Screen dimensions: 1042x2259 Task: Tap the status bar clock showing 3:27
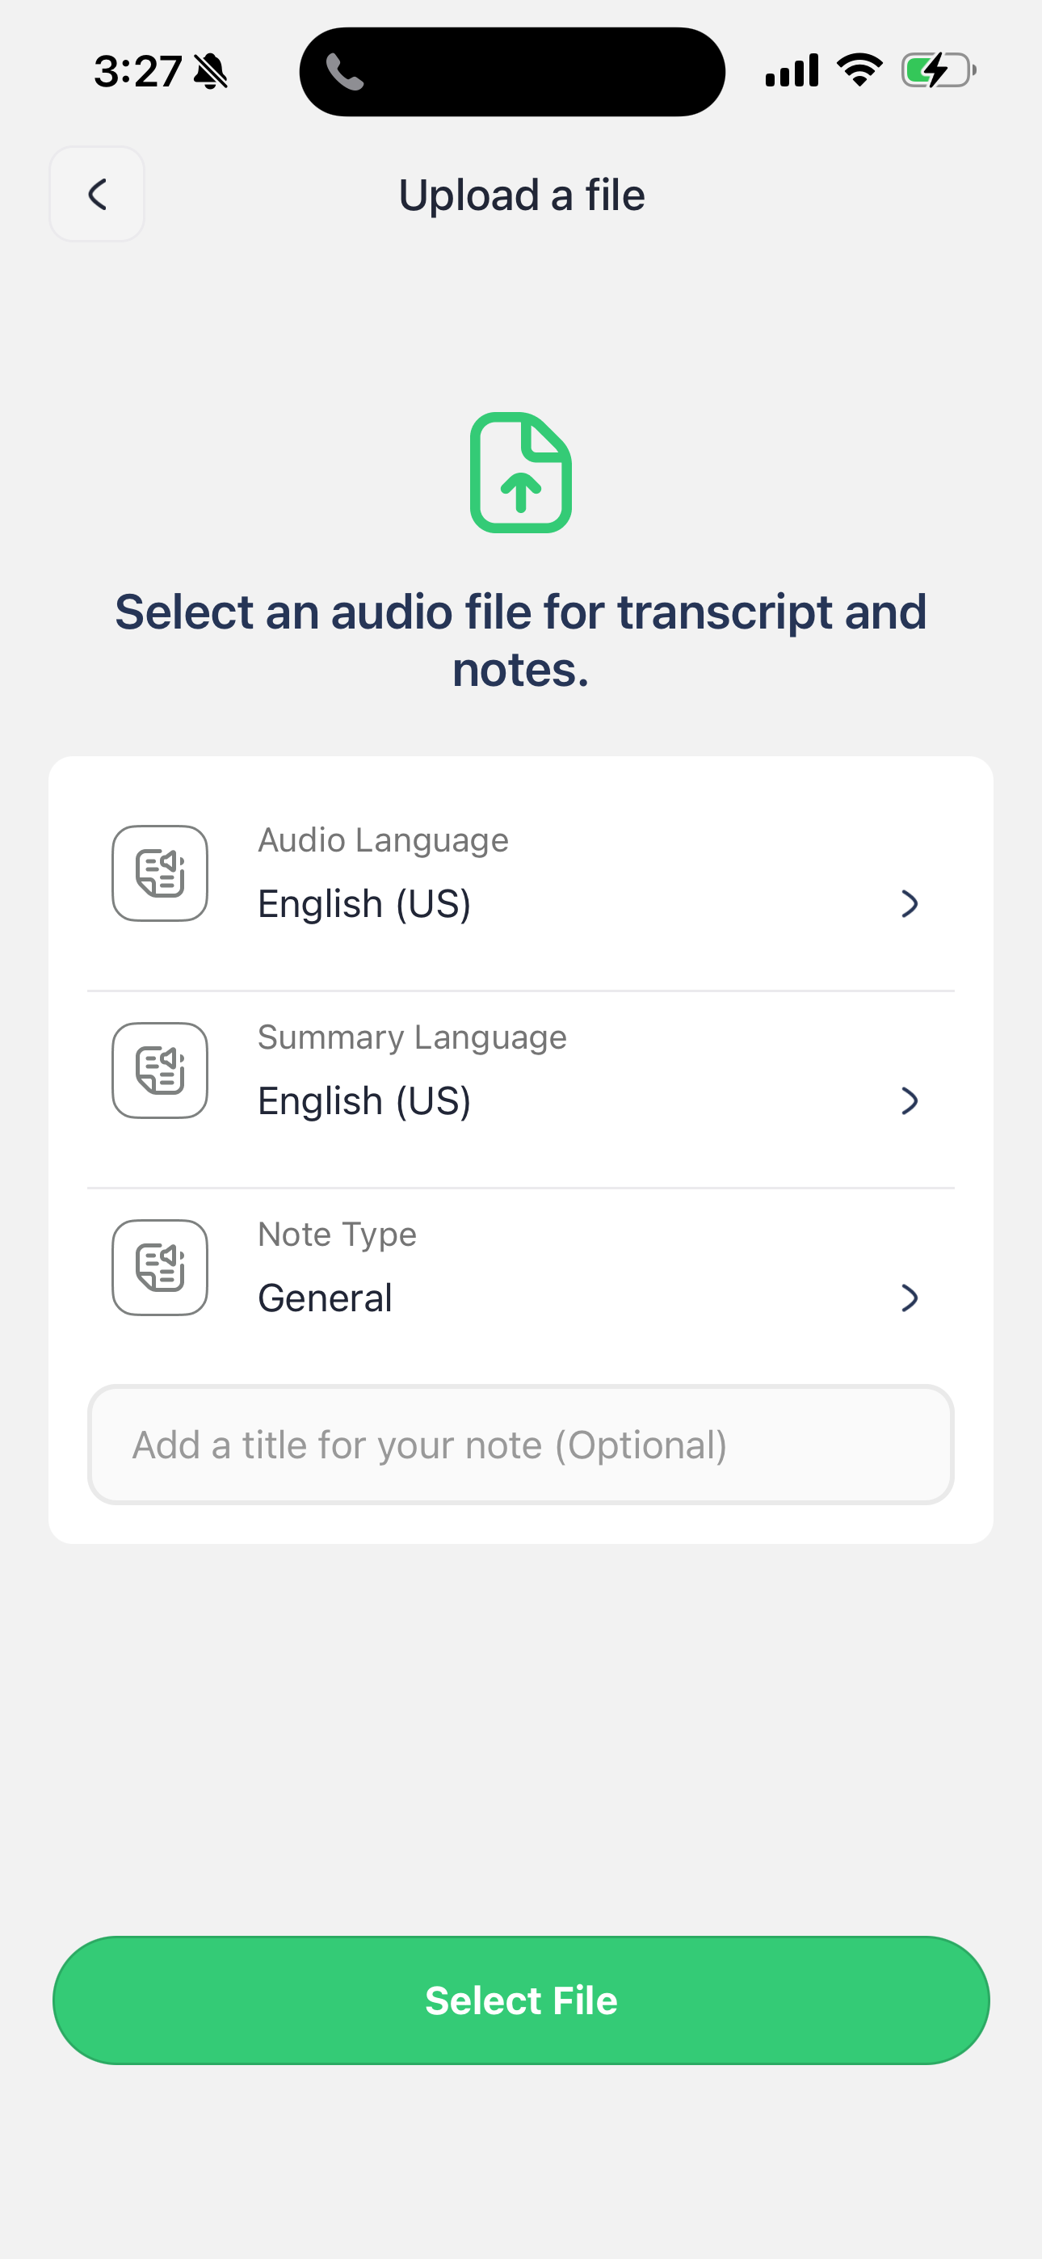tap(137, 72)
